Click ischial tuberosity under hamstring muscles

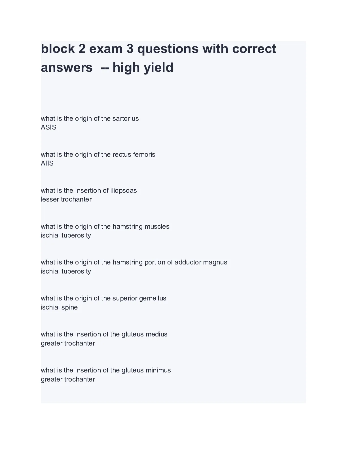click(66, 235)
